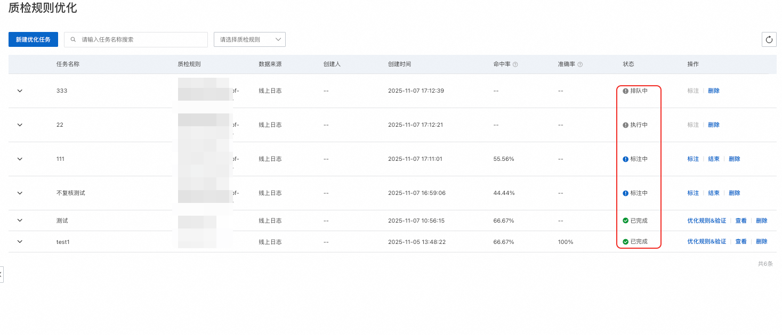Click the green 已完成 icon for test1

625,242
